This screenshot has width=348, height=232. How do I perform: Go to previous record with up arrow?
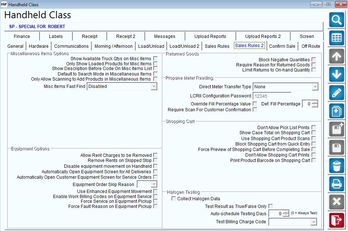(336, 56)
